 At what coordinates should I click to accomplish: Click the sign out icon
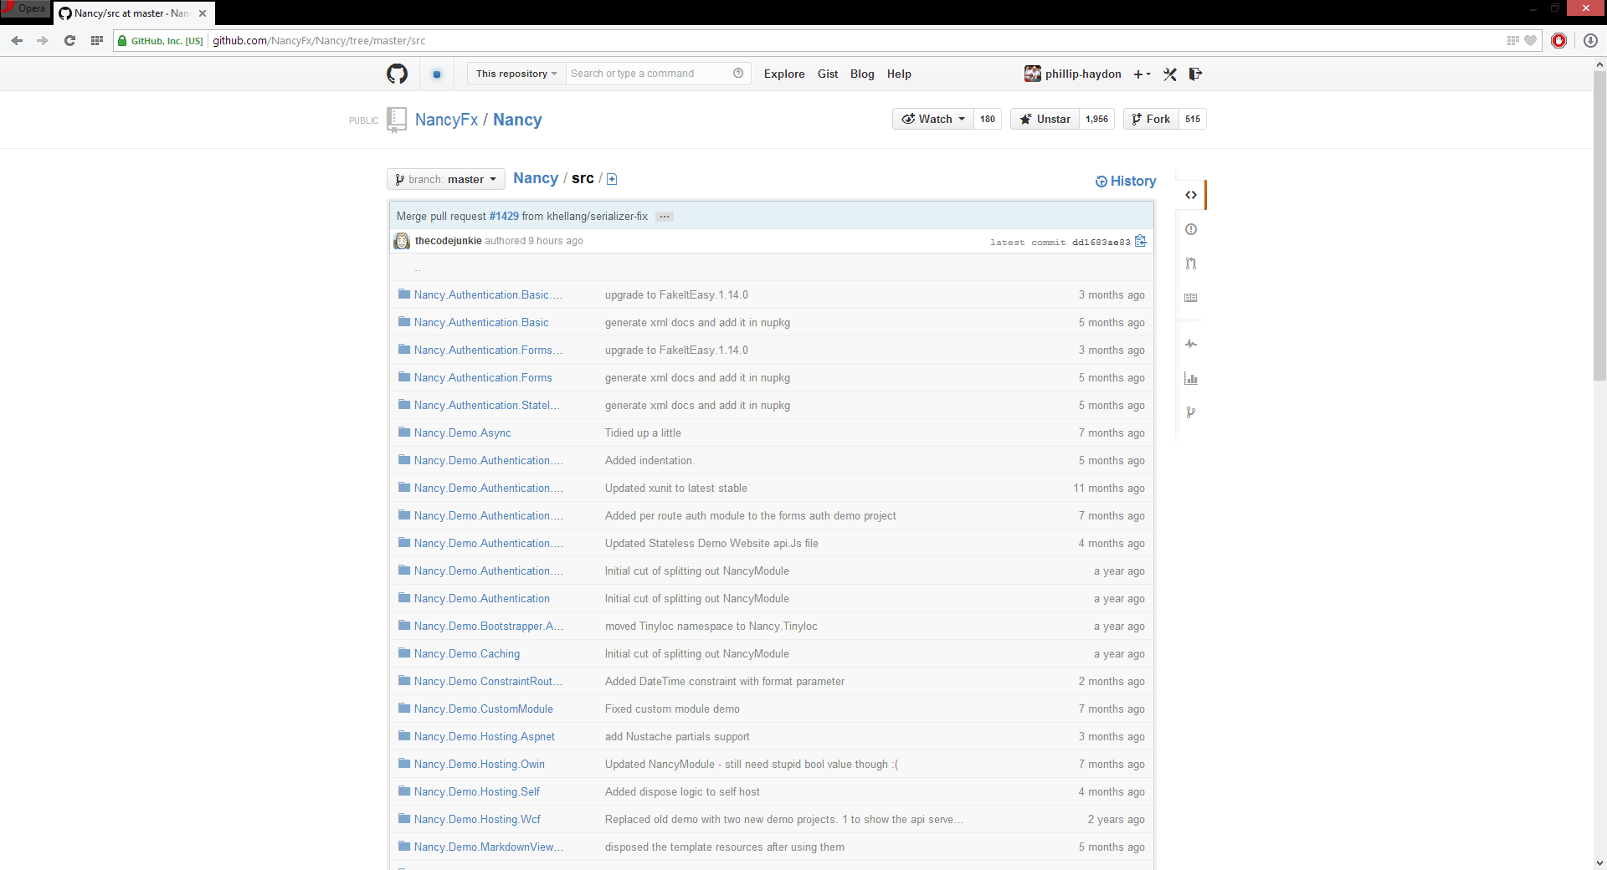[x=1195, y=74]
